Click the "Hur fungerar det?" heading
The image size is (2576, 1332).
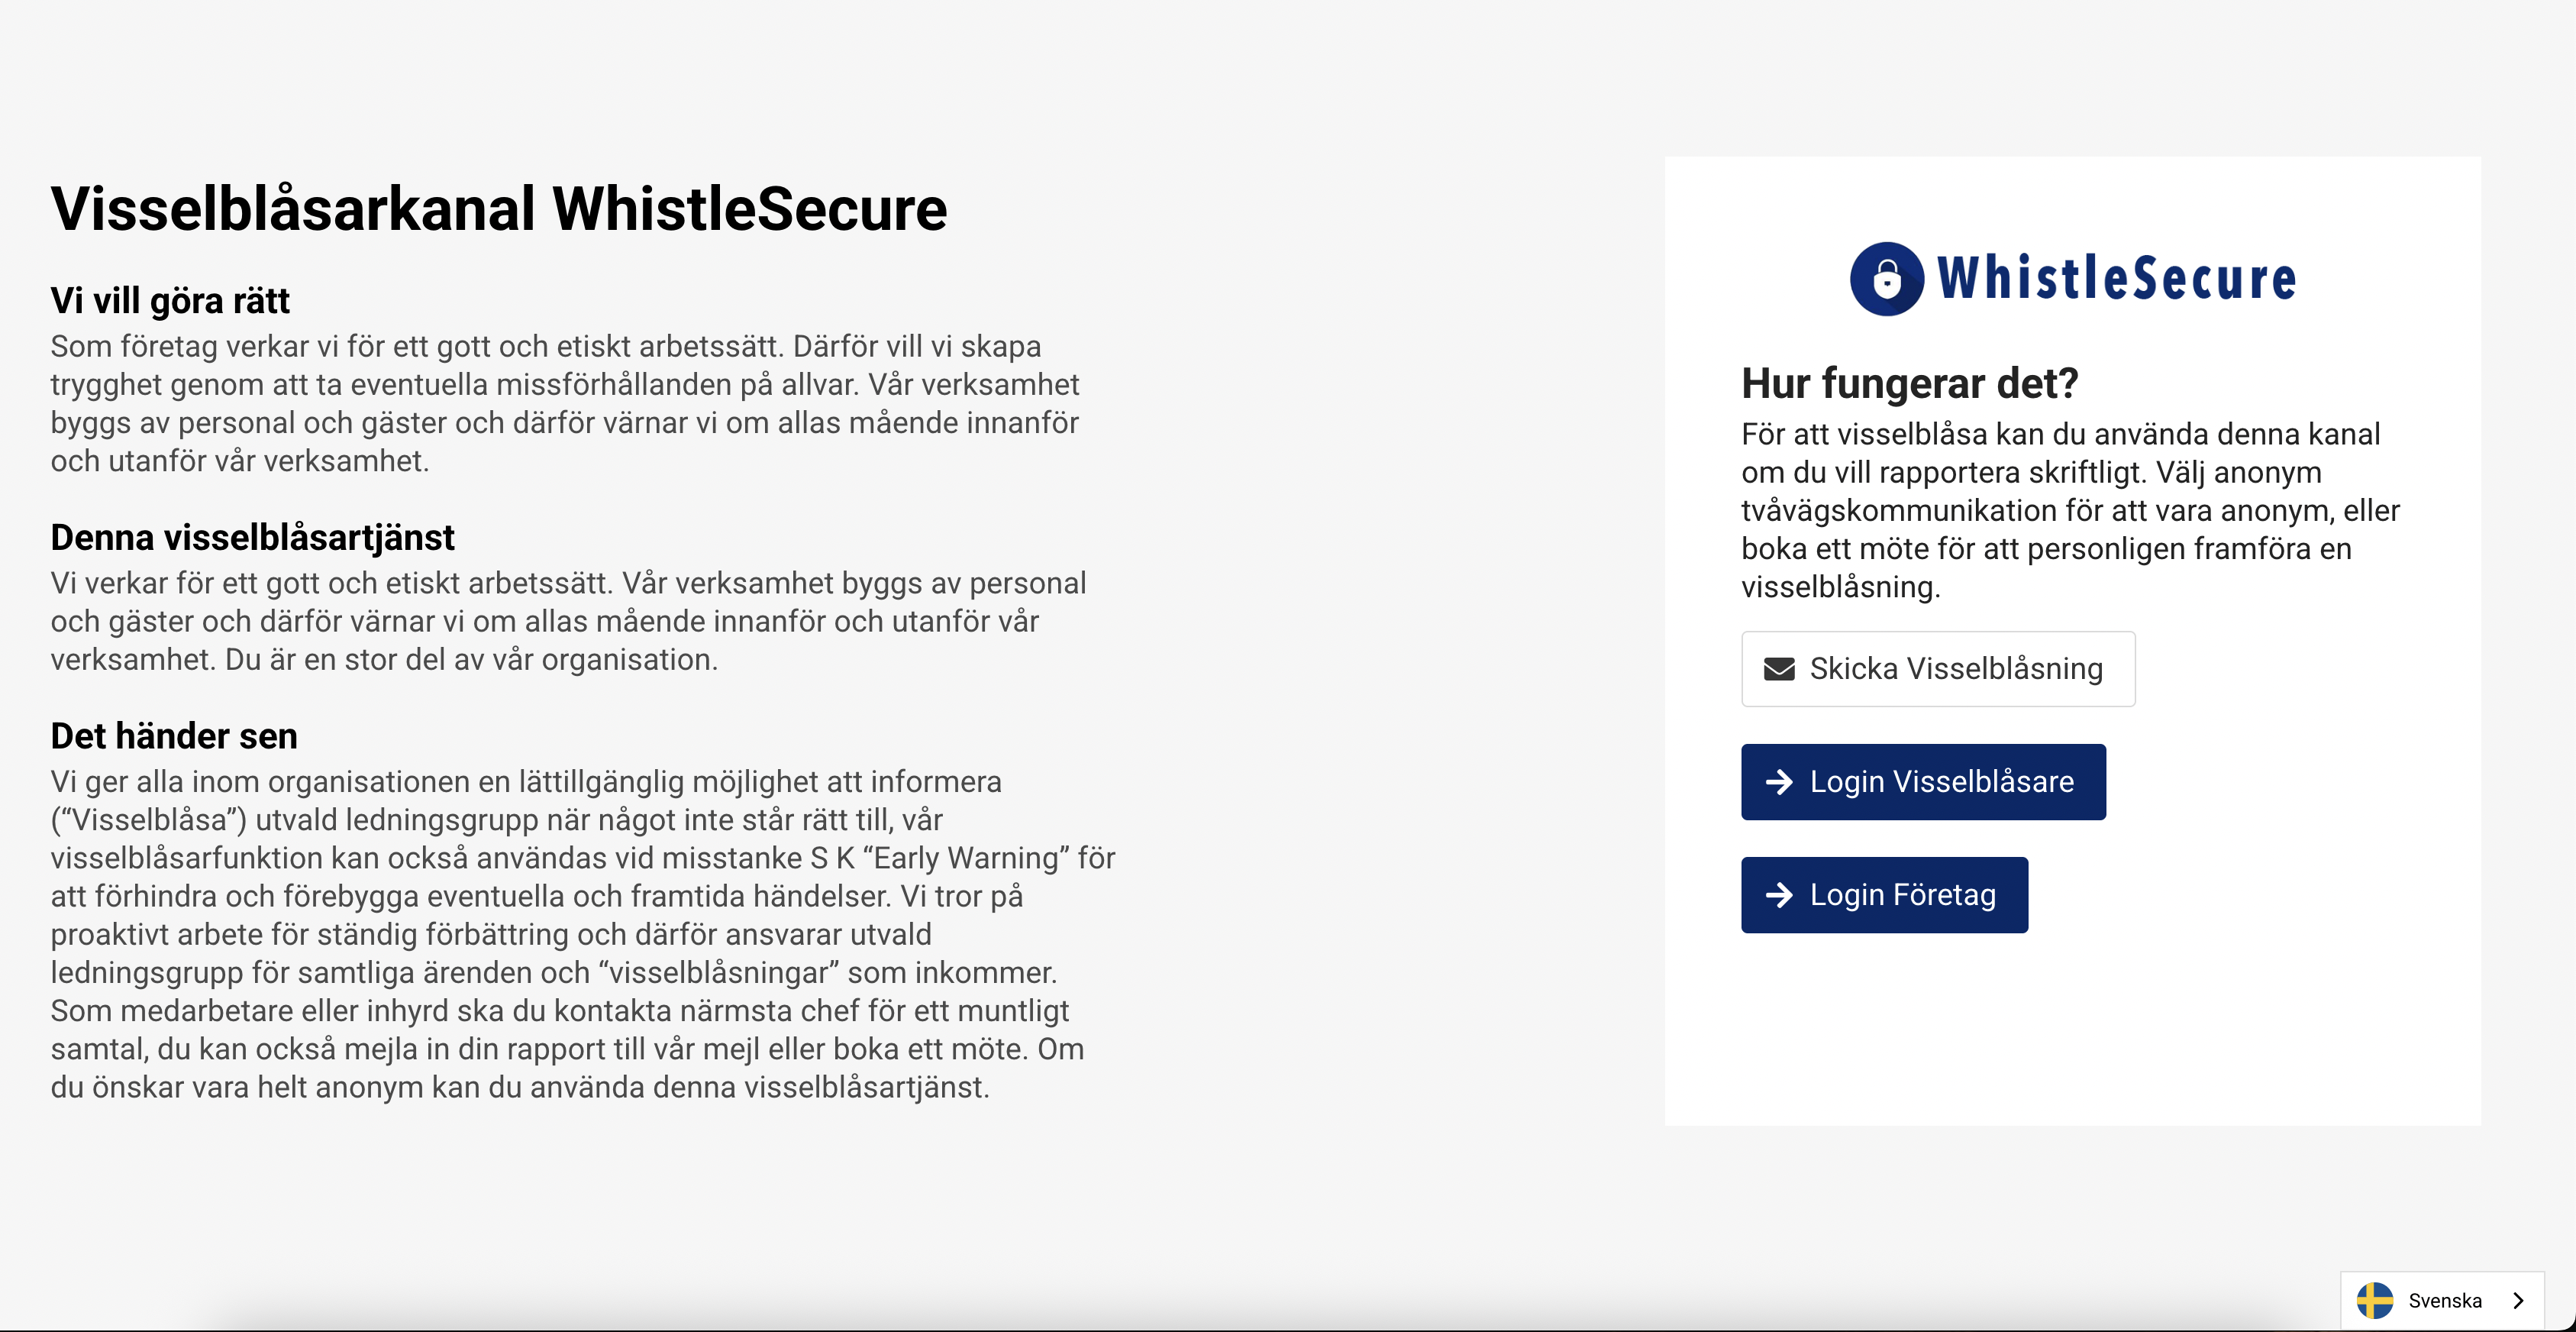(x=1909, y=383)
